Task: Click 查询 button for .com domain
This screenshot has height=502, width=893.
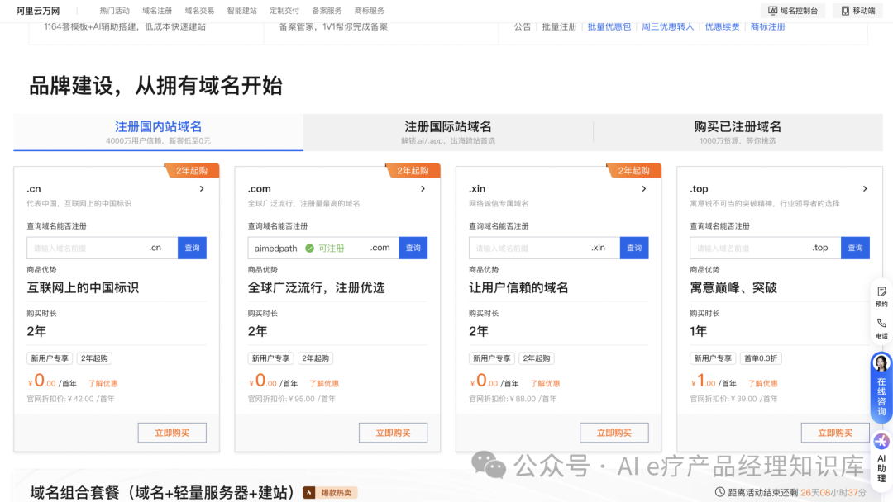Action: (x=413, y=248)
